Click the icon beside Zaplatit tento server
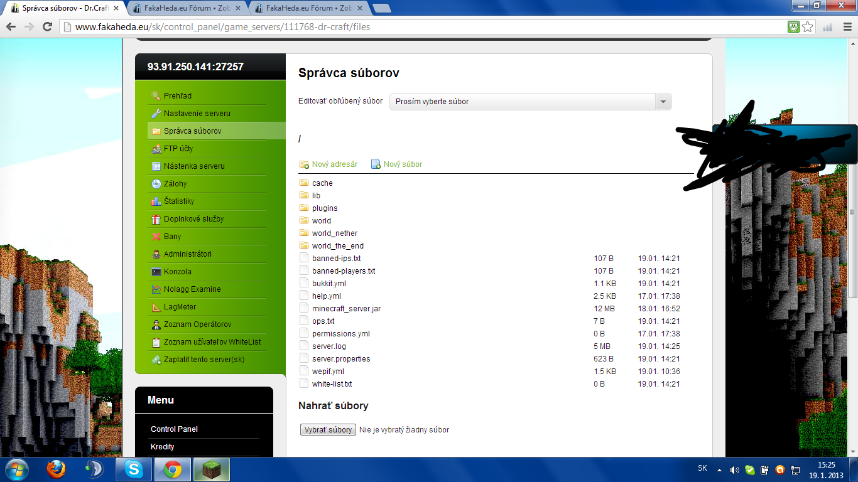 pos(156,360)
